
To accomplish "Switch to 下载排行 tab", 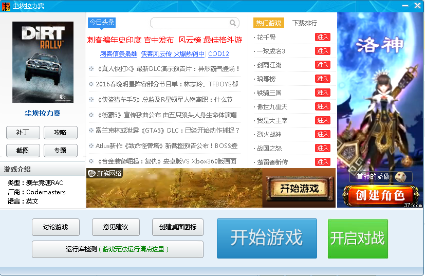I will (304, 23).
